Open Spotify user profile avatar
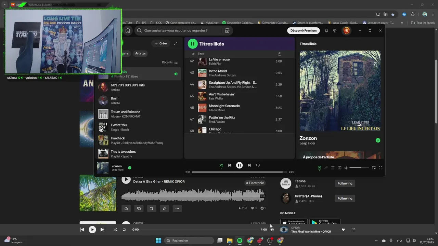This screenshot has height=246, width=438. pyautogui.click(x=346, y=30)
